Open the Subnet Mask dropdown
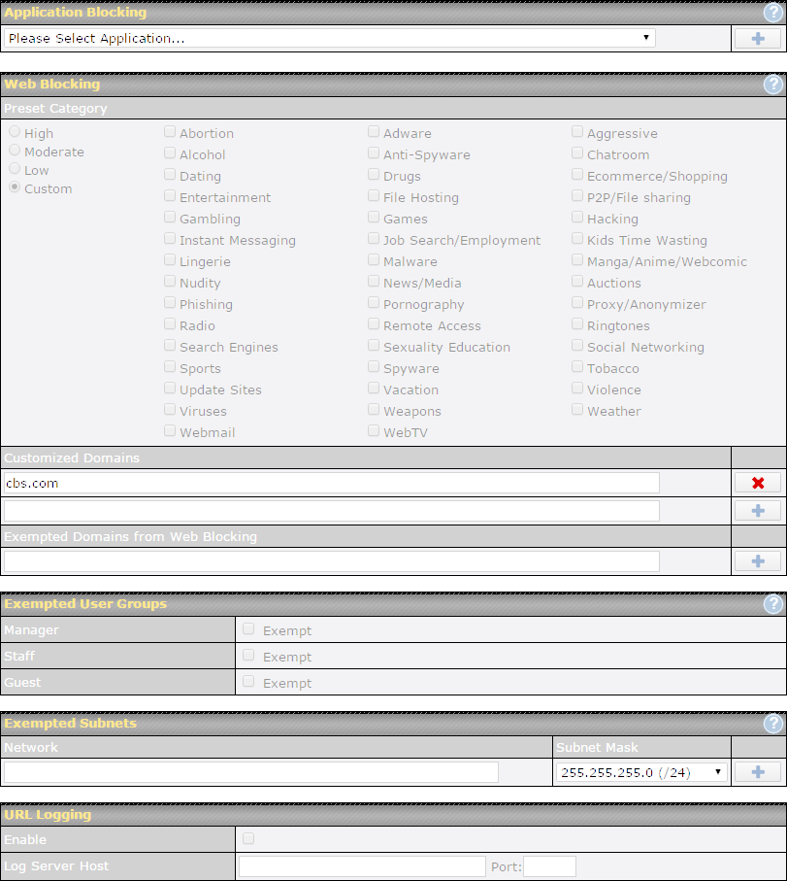Screen dimensions: 787x881 pos(641,772)
